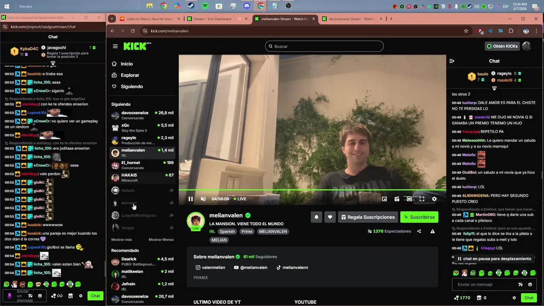
Task: Click the green Chat send button in main chat
Action: click(529, 298)
